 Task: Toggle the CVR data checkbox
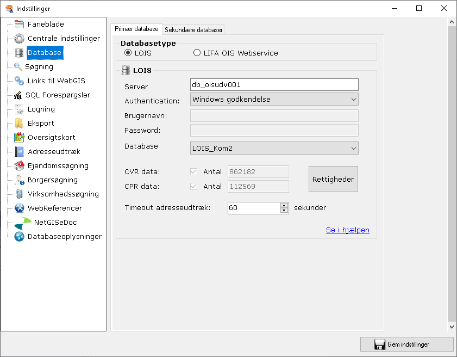click(x=193, y=171)
